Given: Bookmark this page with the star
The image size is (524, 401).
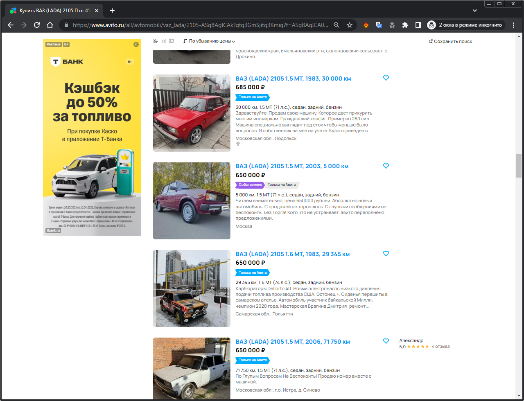Looking at the screenshot, I should (x=350, y=25).
